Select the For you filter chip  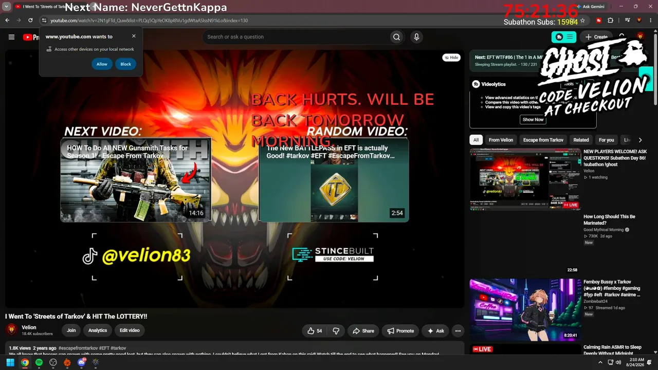tap(607, 140)
